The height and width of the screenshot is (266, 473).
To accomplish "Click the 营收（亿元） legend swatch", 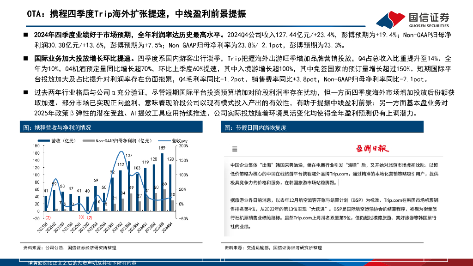I will coord(44,141).
